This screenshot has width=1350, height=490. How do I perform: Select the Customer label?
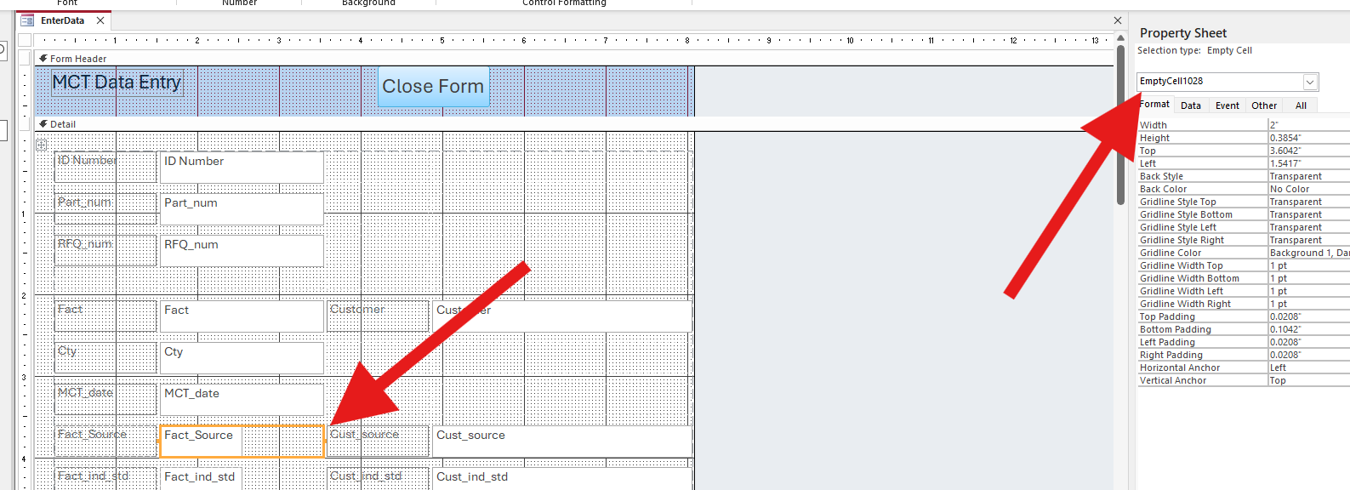tap(378, 316)
